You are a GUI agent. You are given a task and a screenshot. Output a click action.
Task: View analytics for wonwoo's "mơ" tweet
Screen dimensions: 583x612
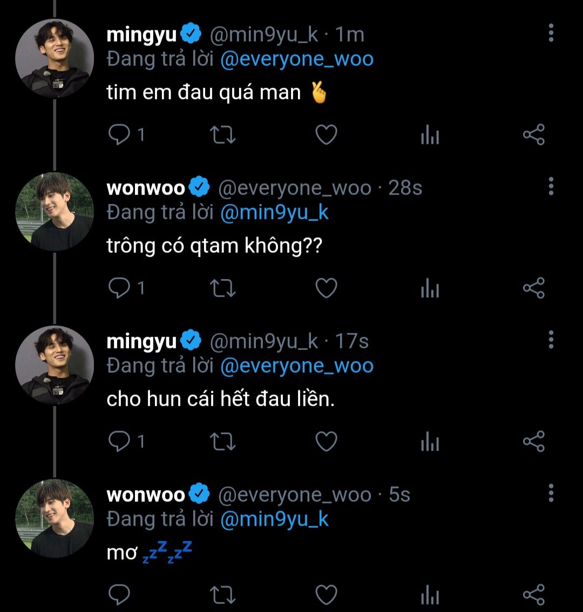coord(430,595)
